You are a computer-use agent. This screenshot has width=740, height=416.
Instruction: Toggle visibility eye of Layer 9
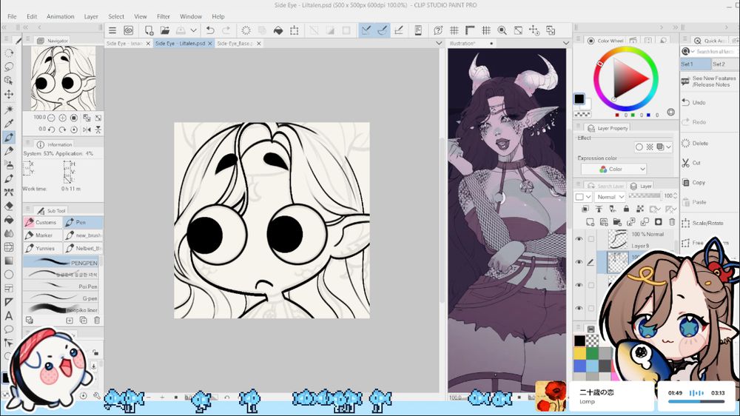[579, 239]
